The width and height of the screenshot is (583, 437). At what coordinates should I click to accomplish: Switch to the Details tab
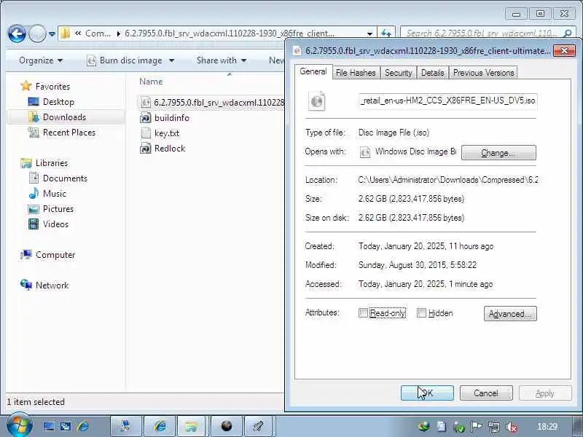pos(432,73)
